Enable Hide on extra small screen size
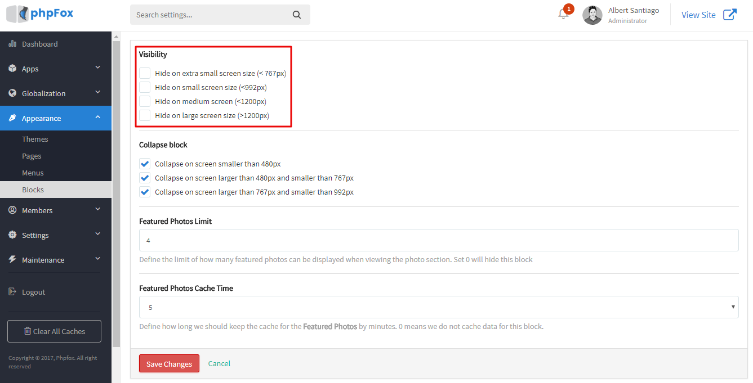 pyautogui.click(x=145, y=73)
